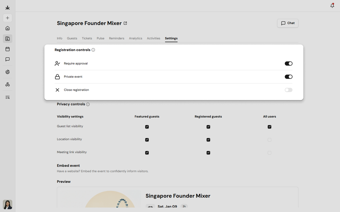340x212 pixels.
Task: Uncheck Meeting link visibility for Registered guests
Action: point(208,153)
